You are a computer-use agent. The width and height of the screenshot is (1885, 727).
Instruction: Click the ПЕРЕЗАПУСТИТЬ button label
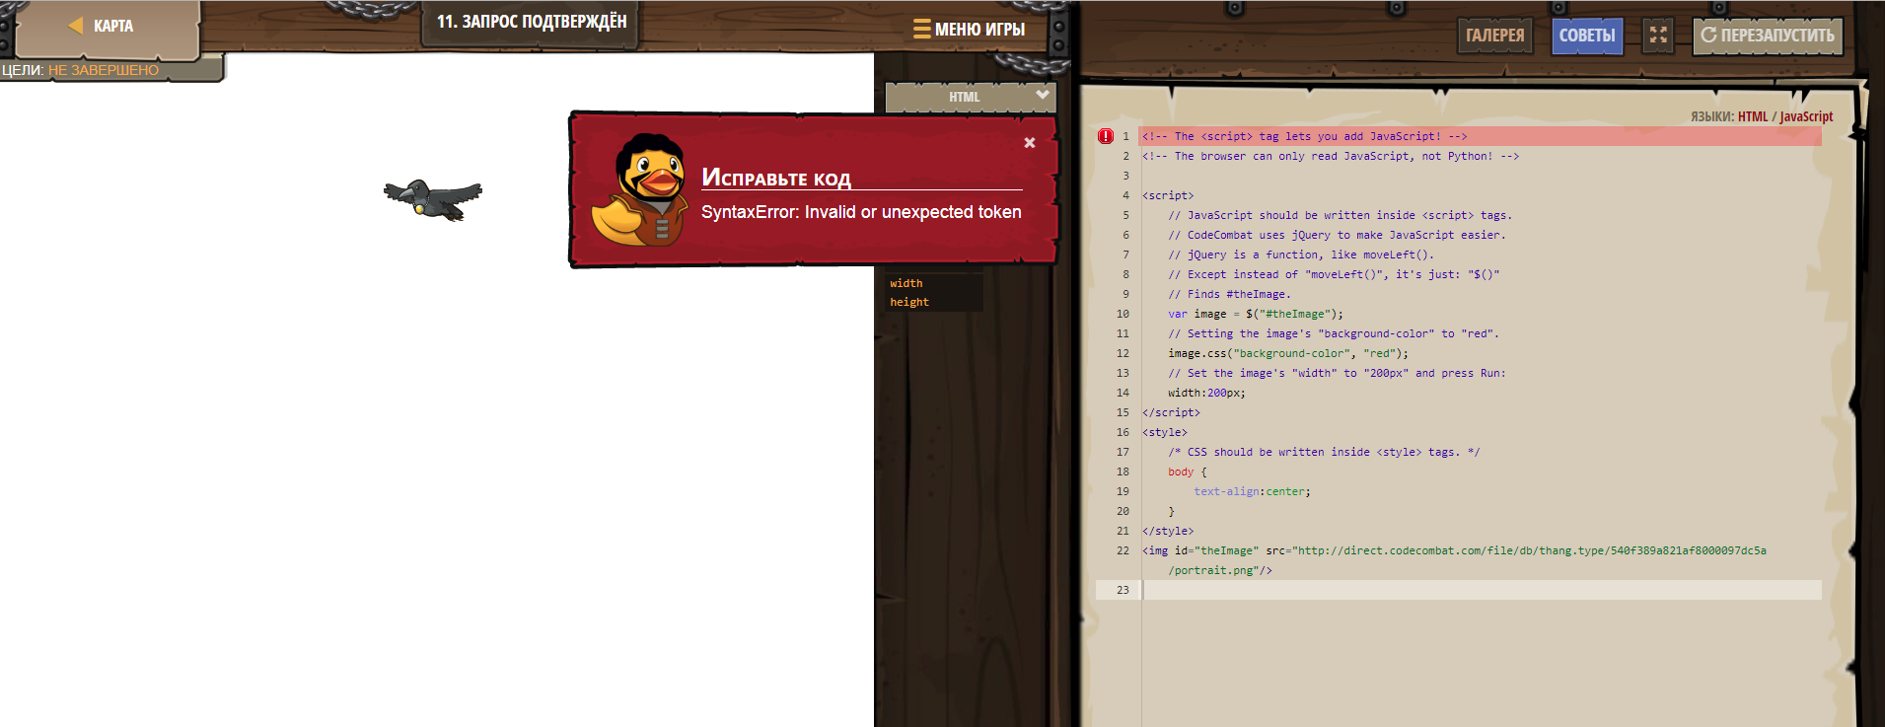pos(1777,36)
